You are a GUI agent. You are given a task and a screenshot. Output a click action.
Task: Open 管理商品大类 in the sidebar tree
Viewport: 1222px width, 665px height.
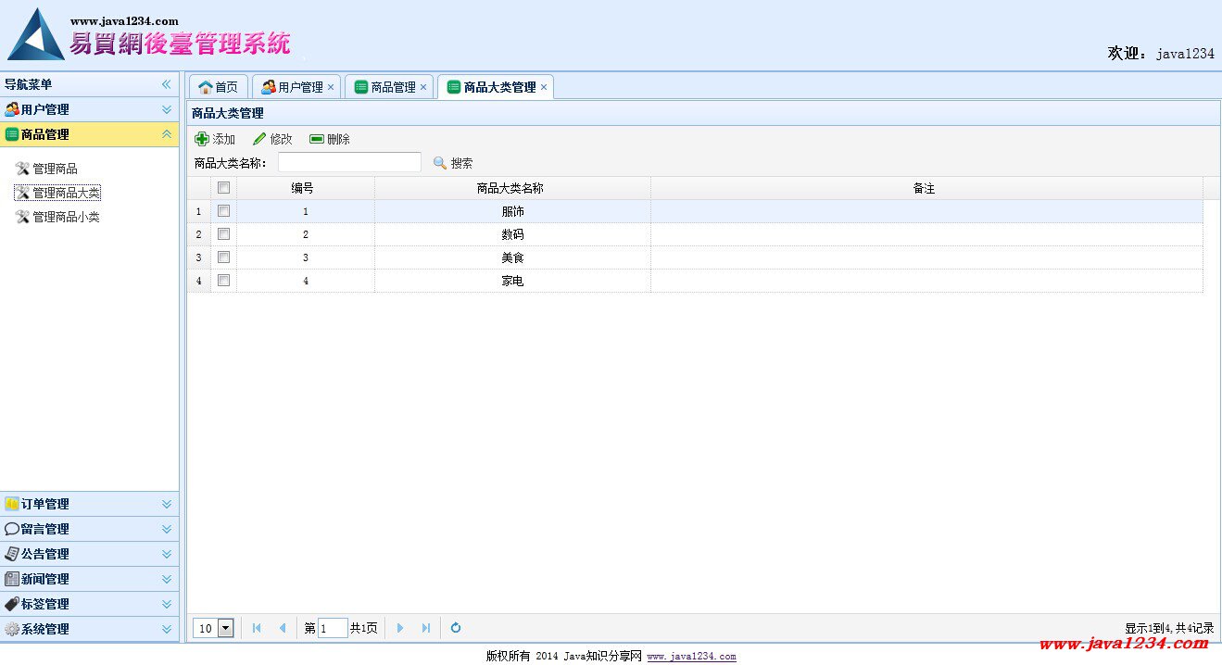(x=66, y=193)
